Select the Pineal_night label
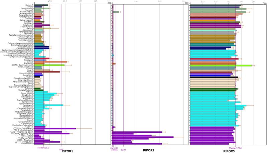Viewport: 267px width, 153px height. 26,93
